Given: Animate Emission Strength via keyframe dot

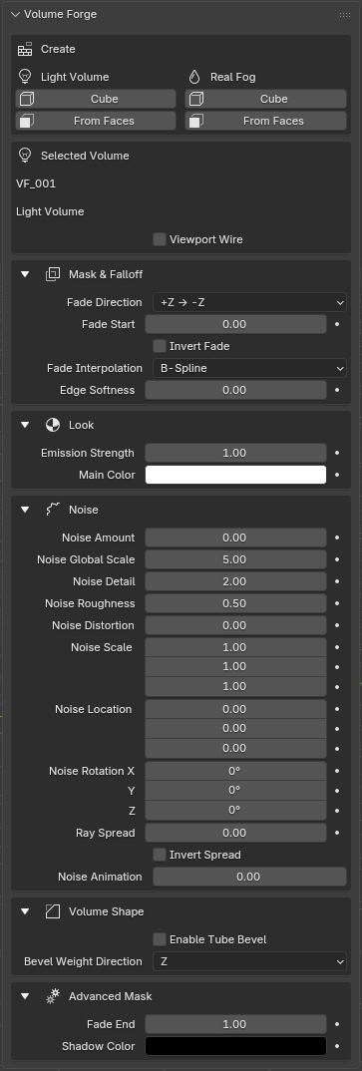Looking at the screenshot, I should coord(337,453).
